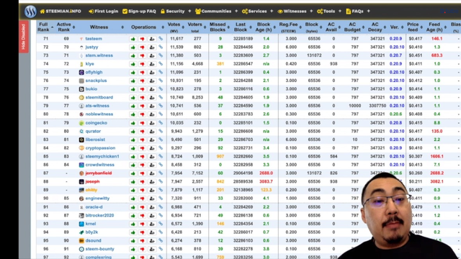Screen dimensions: 461x259
Task: Open link icon for snackplus row
Action: [161, 81]
